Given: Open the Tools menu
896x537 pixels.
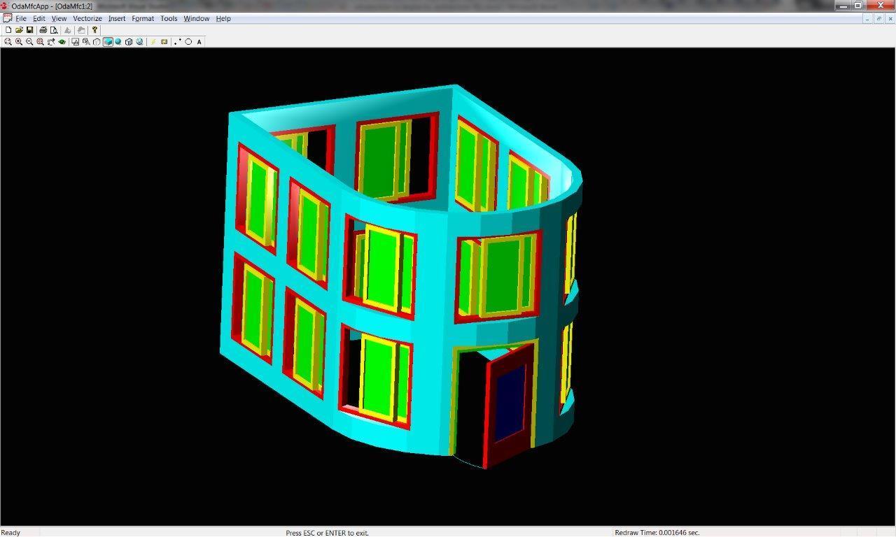Looking at the screenshot, I should [169, 19].
